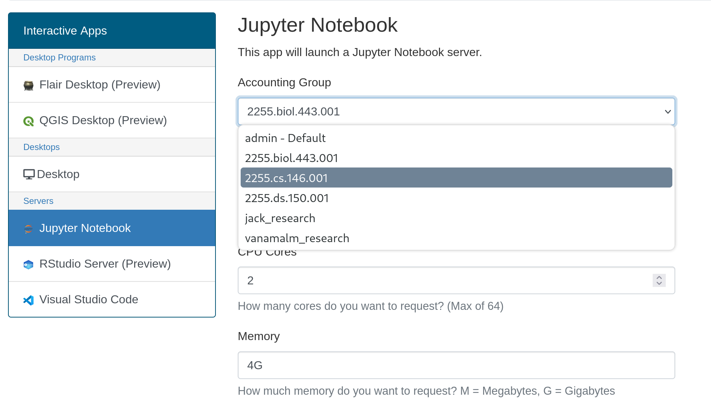The image size is (711, 410).
Task: Collapse the Accounting Group selection list
Action: coord(668,111)
